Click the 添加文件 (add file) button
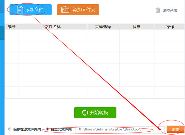185x135 pixels. (x=31, y=10)
